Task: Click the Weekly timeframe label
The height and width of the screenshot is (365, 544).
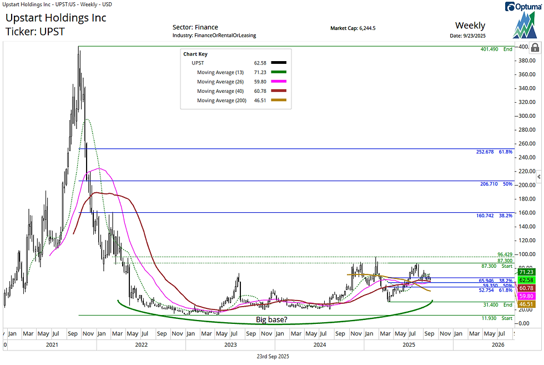Action: [470, 26]
